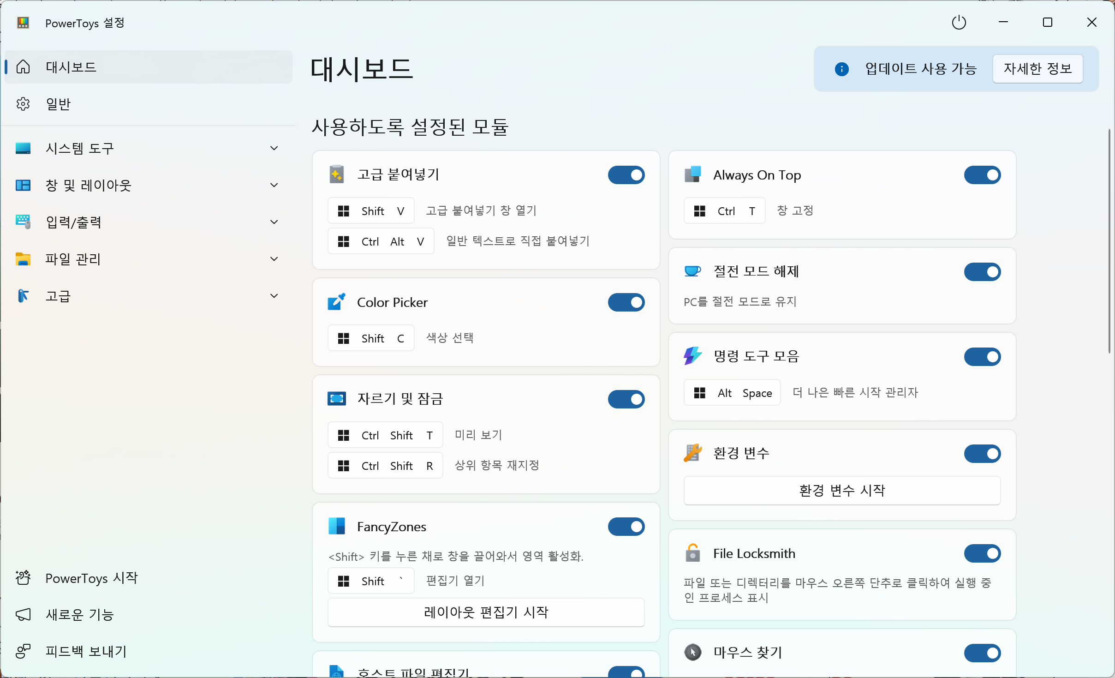Expand the 입력/출력 section chevron
Image resolution: width=1115 pixels, height=678 pixels.
point(274,222)
